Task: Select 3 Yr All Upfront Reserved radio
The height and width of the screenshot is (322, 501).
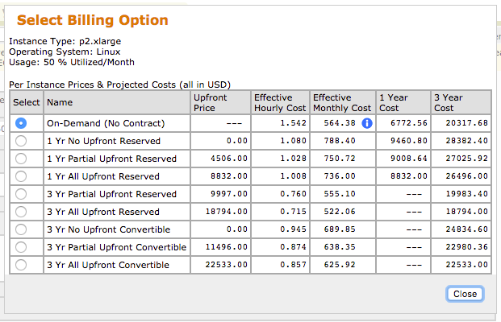Action: click(x=21, y=212)
